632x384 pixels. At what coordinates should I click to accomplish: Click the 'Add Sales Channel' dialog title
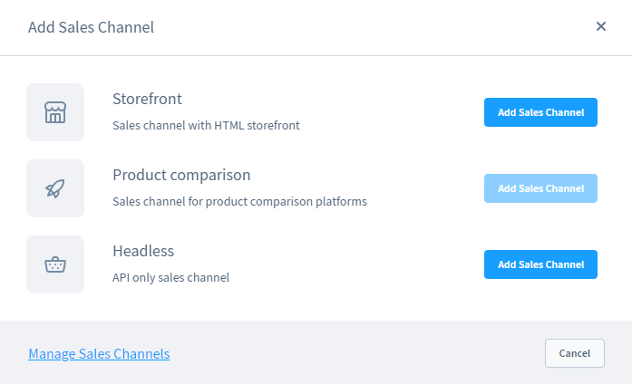point(91,27)
